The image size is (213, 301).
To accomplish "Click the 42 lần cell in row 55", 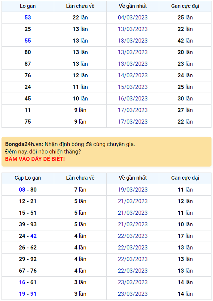I will point(185,41).
